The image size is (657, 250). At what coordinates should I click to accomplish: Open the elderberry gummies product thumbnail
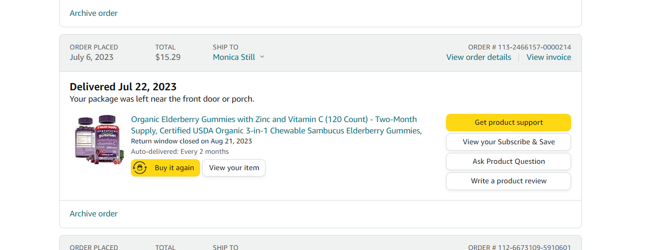coord(100,139)
